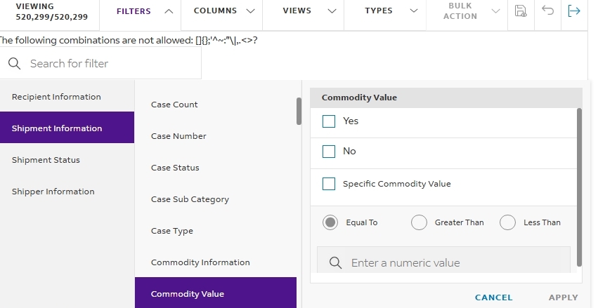Viewport: 598px width, 308px height.
Task: Choose the Less Than radio option
Action: coord(507,222)
